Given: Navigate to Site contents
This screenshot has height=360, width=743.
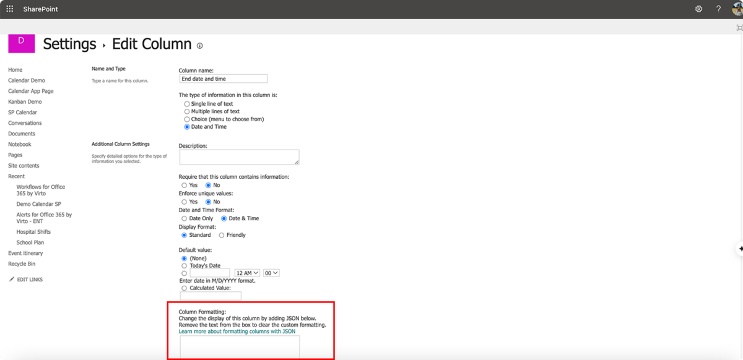Looking at the screenshot, I should [24, 165].
